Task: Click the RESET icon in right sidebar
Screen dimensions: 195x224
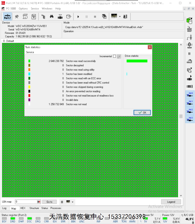Action: click(x=189, y=30)
